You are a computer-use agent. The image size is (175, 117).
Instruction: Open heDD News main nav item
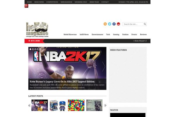(x=84, y=35)
